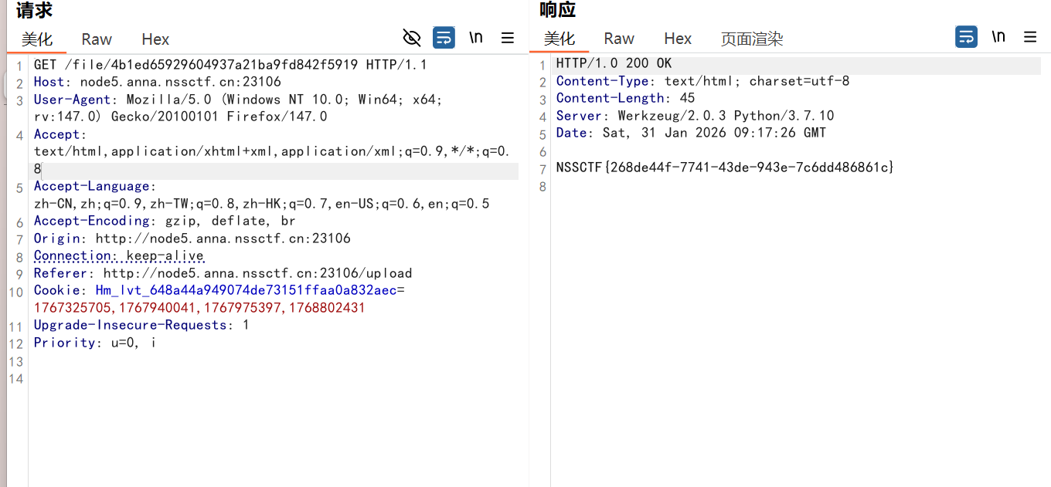Switch to the request Raw tab
This screenshot has width=1051, height=487.
[x=97, y=39]
